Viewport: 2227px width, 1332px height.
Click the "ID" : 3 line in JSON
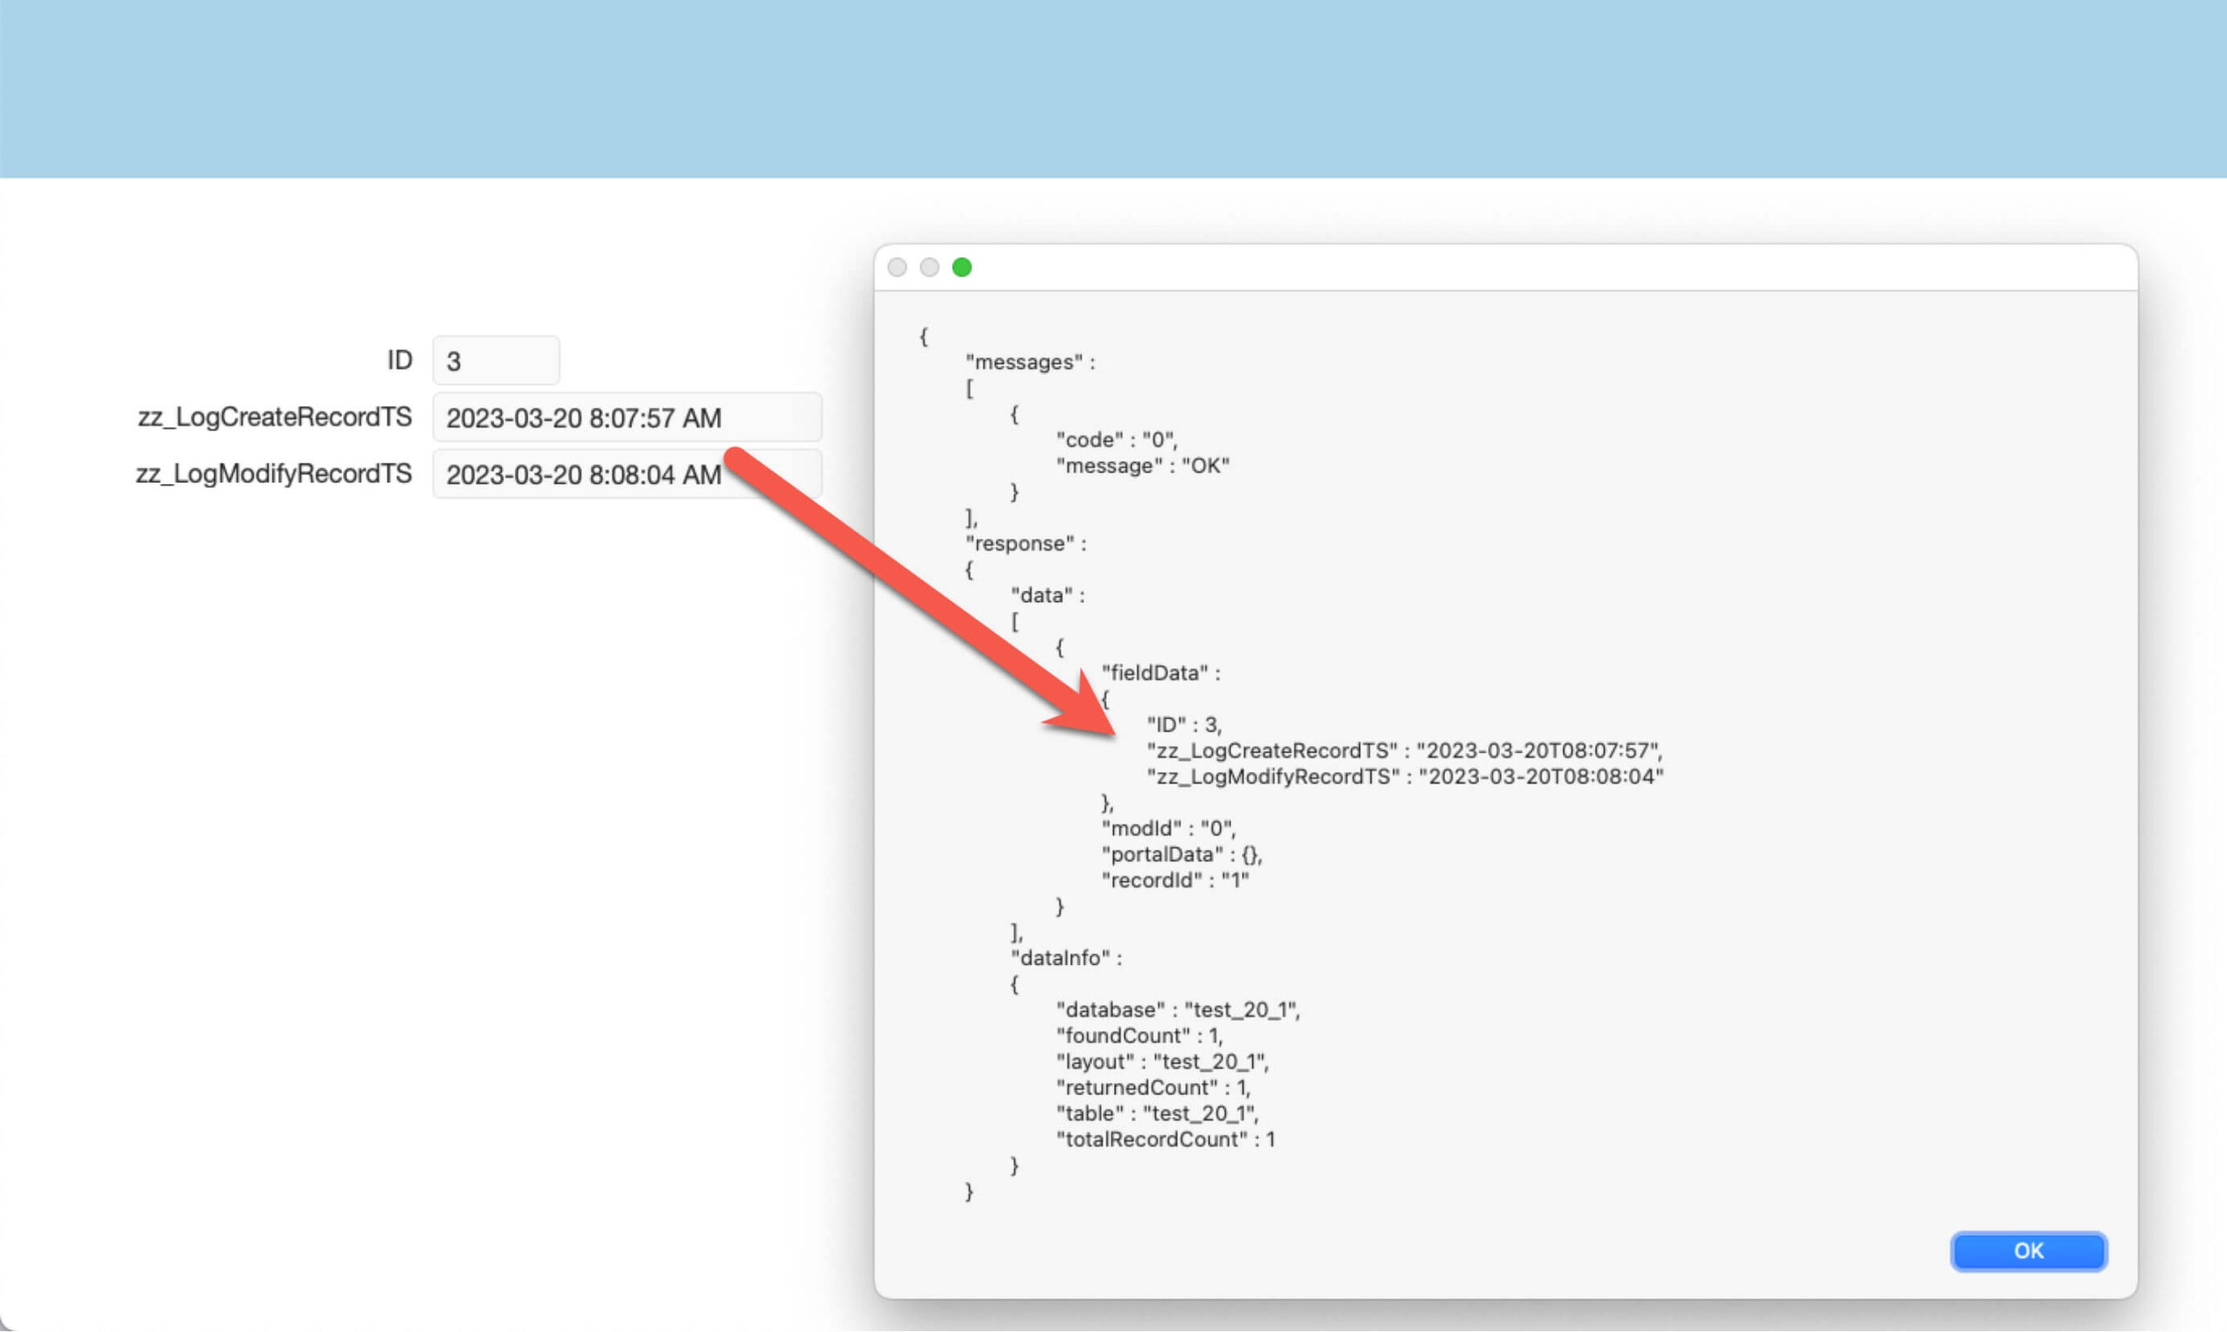[1185, 725]
